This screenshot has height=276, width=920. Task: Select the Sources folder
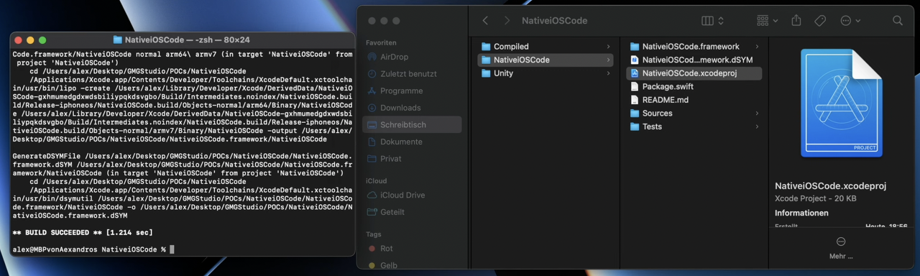pyautogui.click(x=694, y=113)
